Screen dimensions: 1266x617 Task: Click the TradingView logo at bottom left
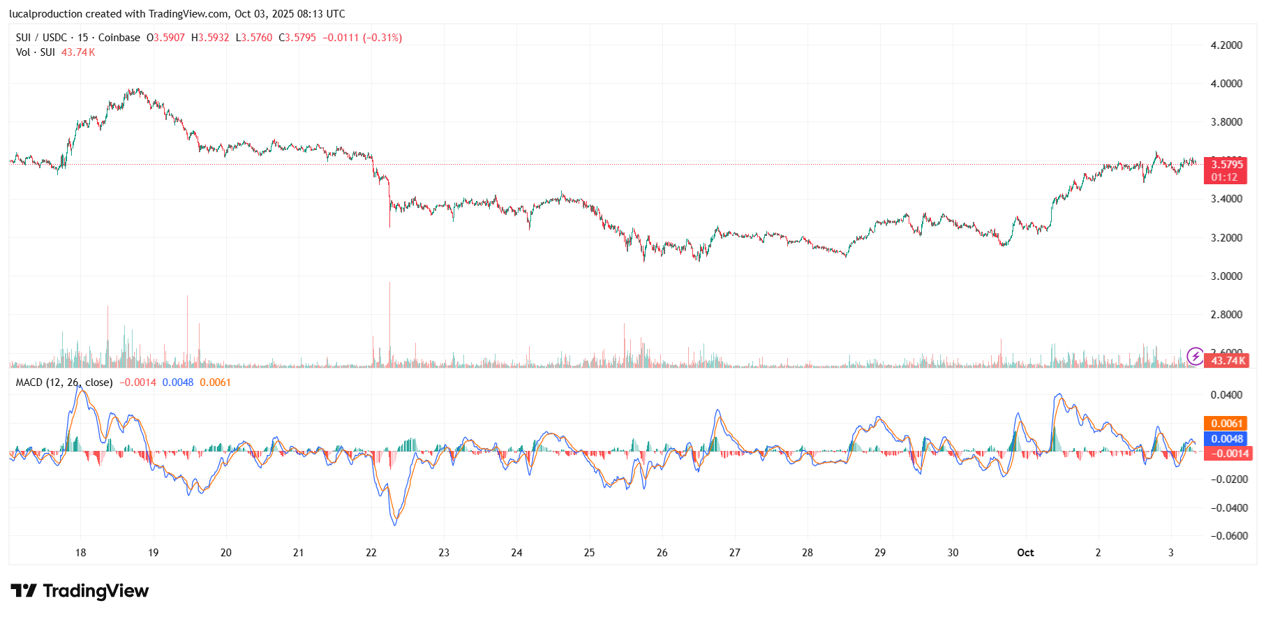pos(80,591)
